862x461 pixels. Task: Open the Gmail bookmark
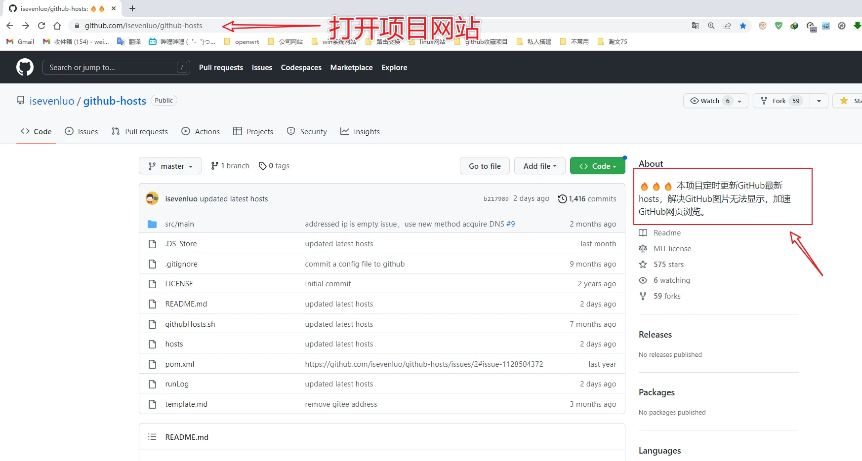20,41
